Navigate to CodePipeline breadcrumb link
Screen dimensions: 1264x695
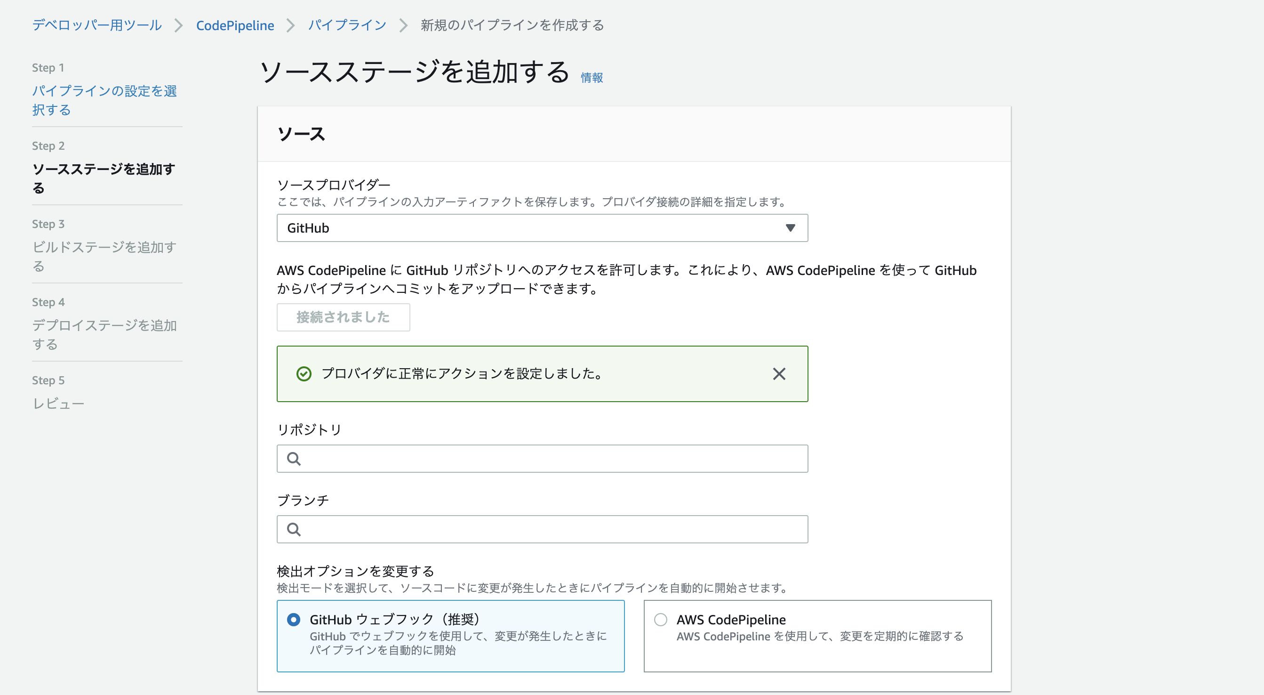click(235, 25)
